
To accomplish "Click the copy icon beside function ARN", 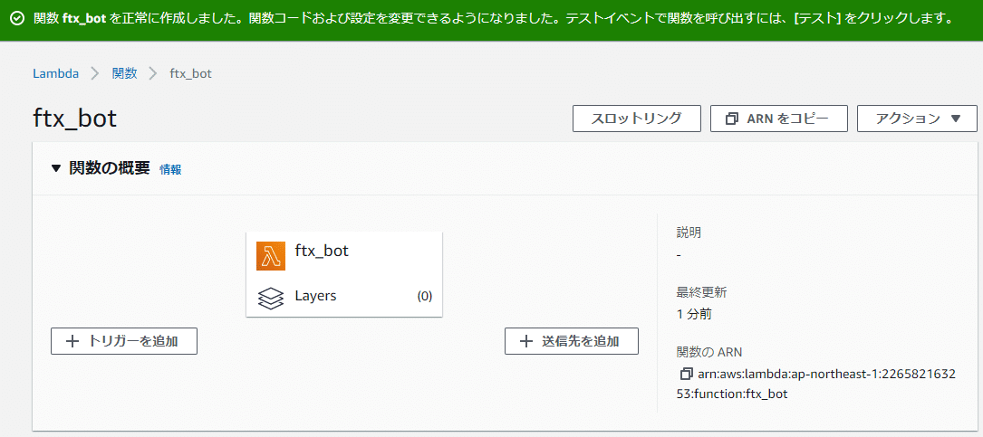I will point(686,374).
